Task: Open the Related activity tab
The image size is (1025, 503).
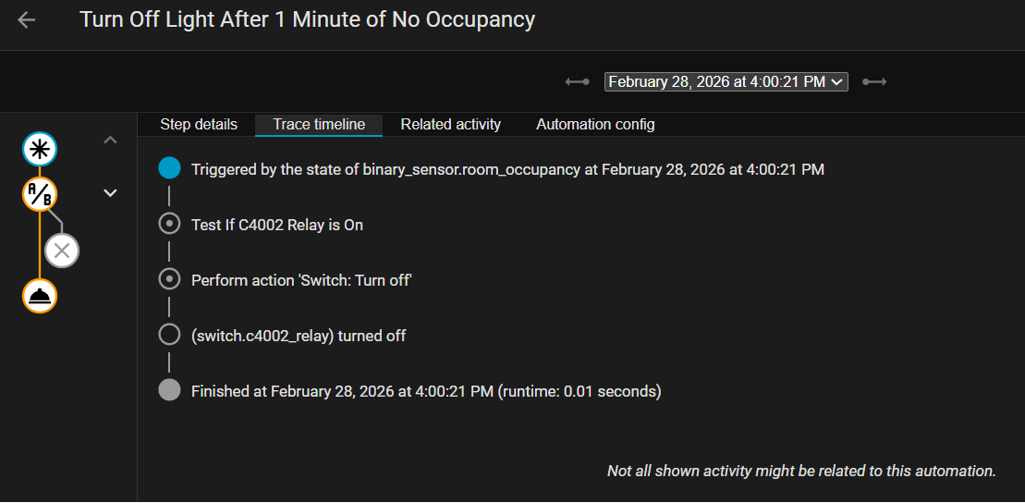Action: point(451,125)
